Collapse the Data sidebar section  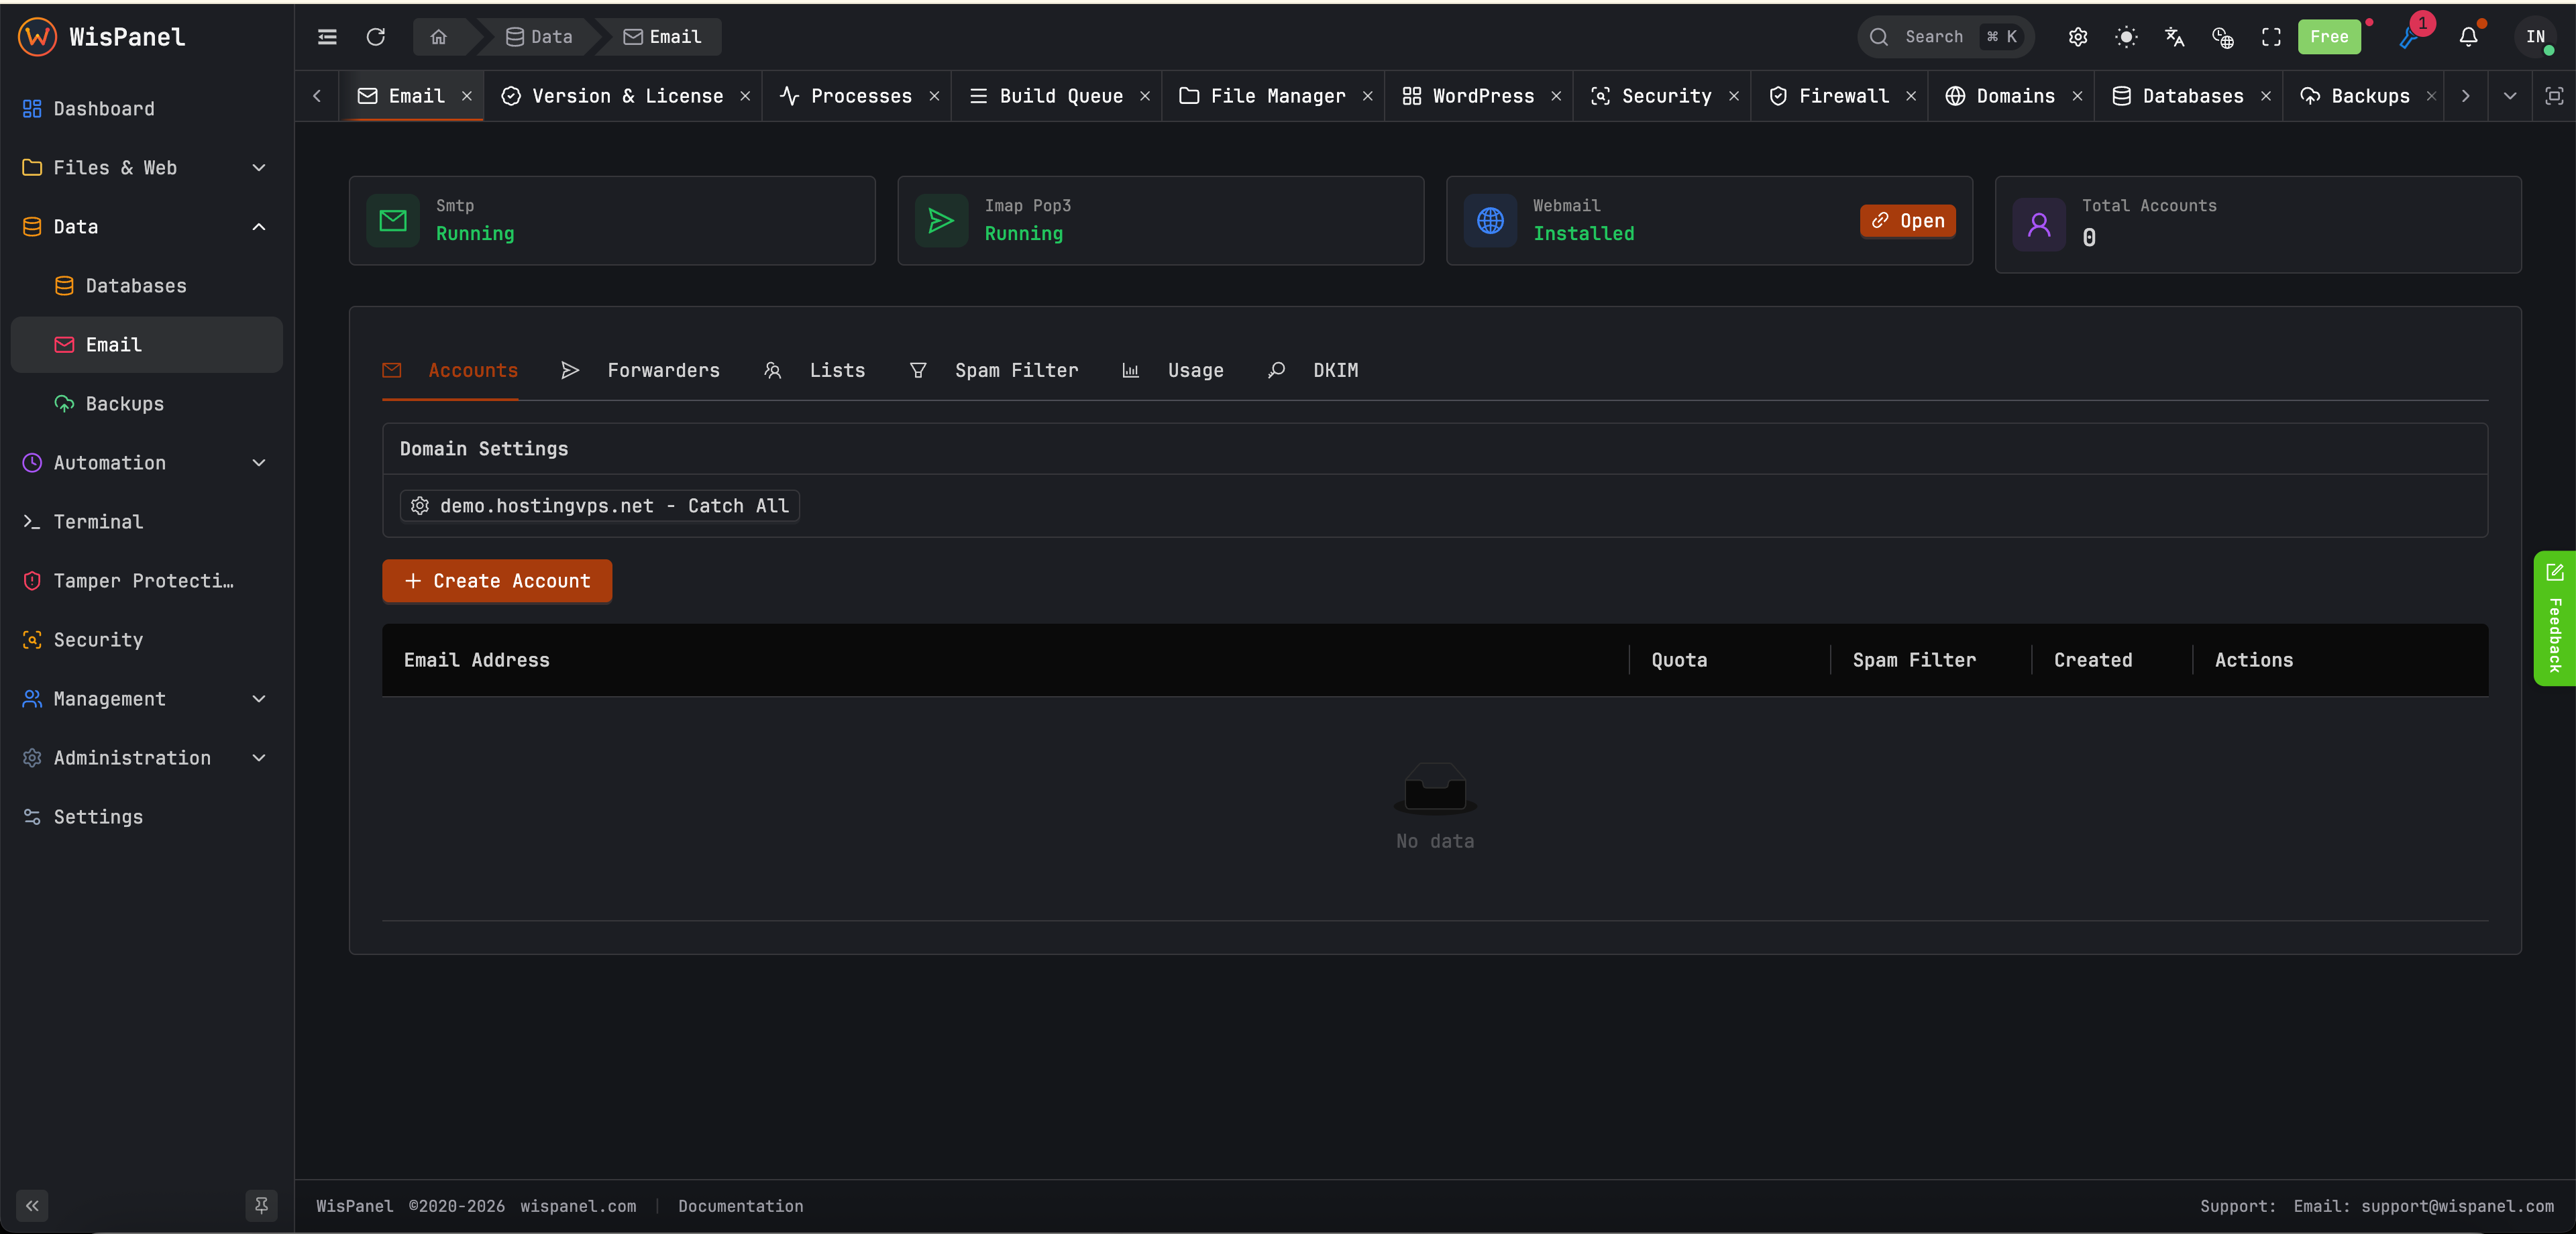[146, 226]
